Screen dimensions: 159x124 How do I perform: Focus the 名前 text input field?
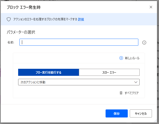[79, 42]
